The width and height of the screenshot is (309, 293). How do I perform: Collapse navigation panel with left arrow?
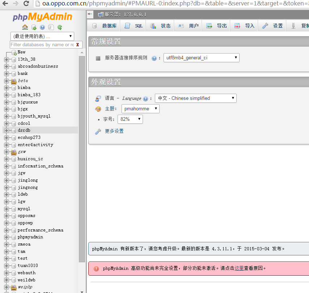point(90,14)
